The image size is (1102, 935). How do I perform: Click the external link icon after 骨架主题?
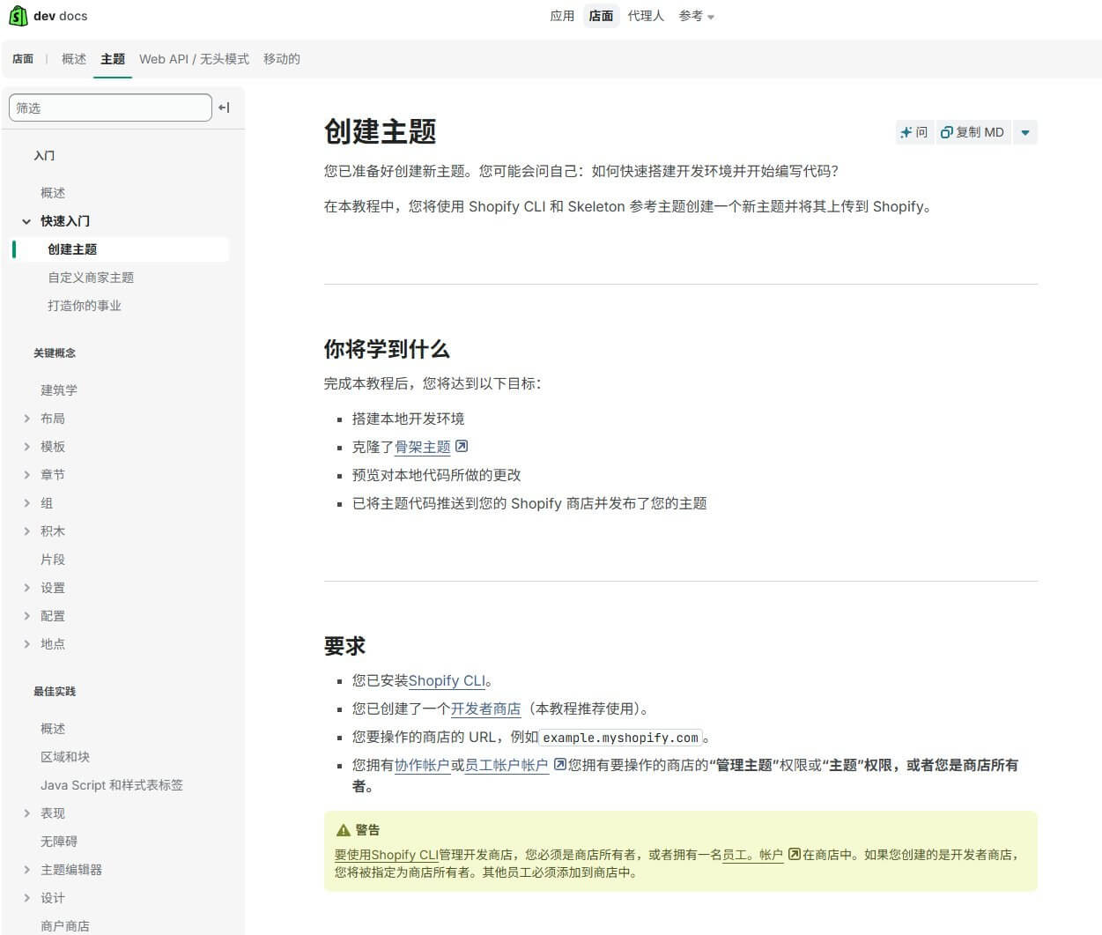pyautogui.click(x=462, y=447)
